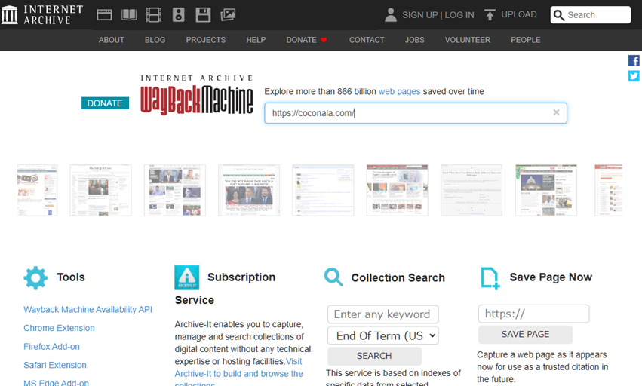642x386 pixels.
Task: Open the BLOG menu item
Action: tap(155, 40)
